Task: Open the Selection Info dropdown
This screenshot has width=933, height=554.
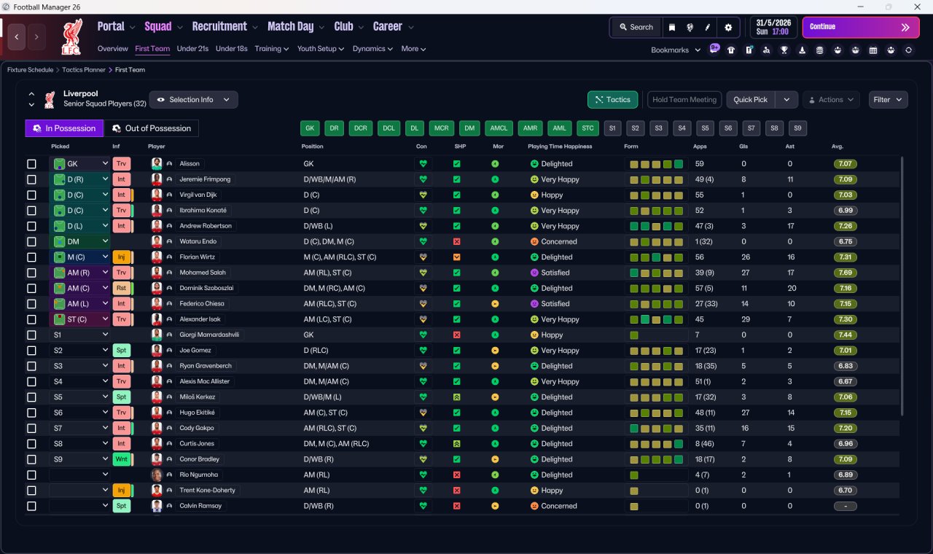Action: click(x=194, y=99)
